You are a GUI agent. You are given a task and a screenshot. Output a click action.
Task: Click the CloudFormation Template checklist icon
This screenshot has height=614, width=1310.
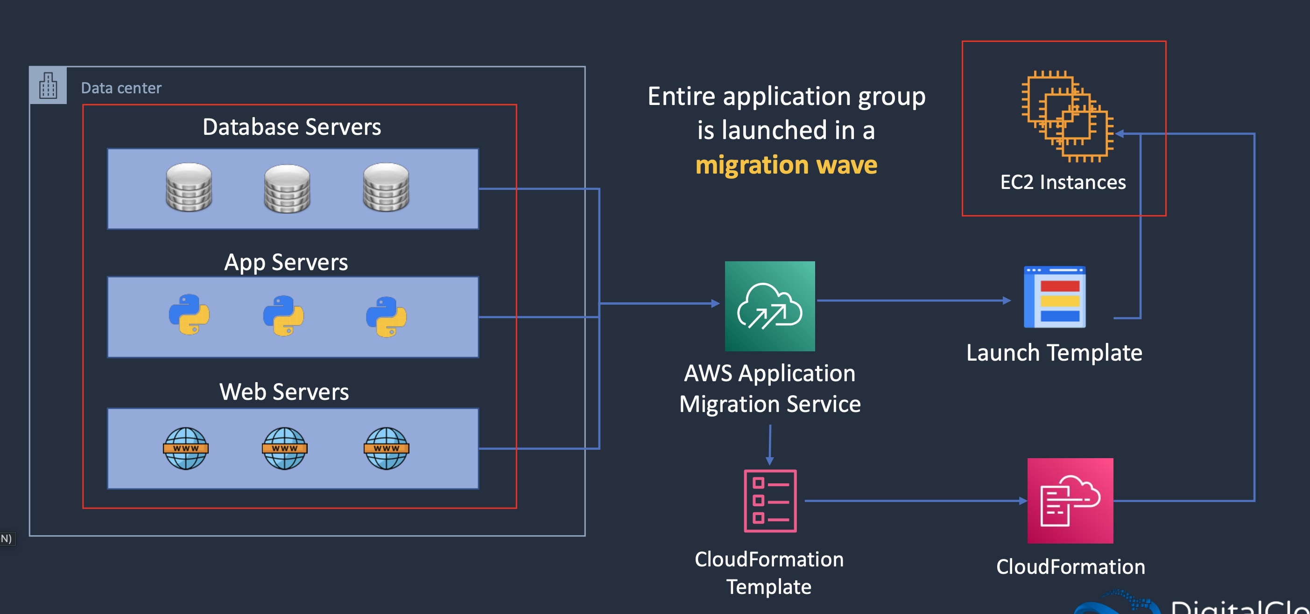[769, 501]
